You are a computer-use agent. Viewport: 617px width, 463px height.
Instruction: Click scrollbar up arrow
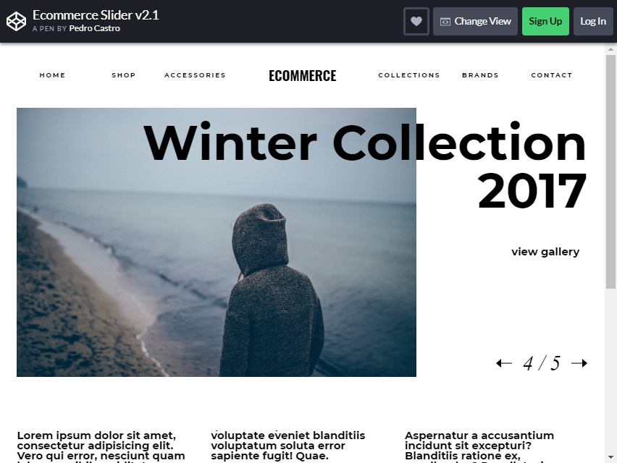[610, 49]
